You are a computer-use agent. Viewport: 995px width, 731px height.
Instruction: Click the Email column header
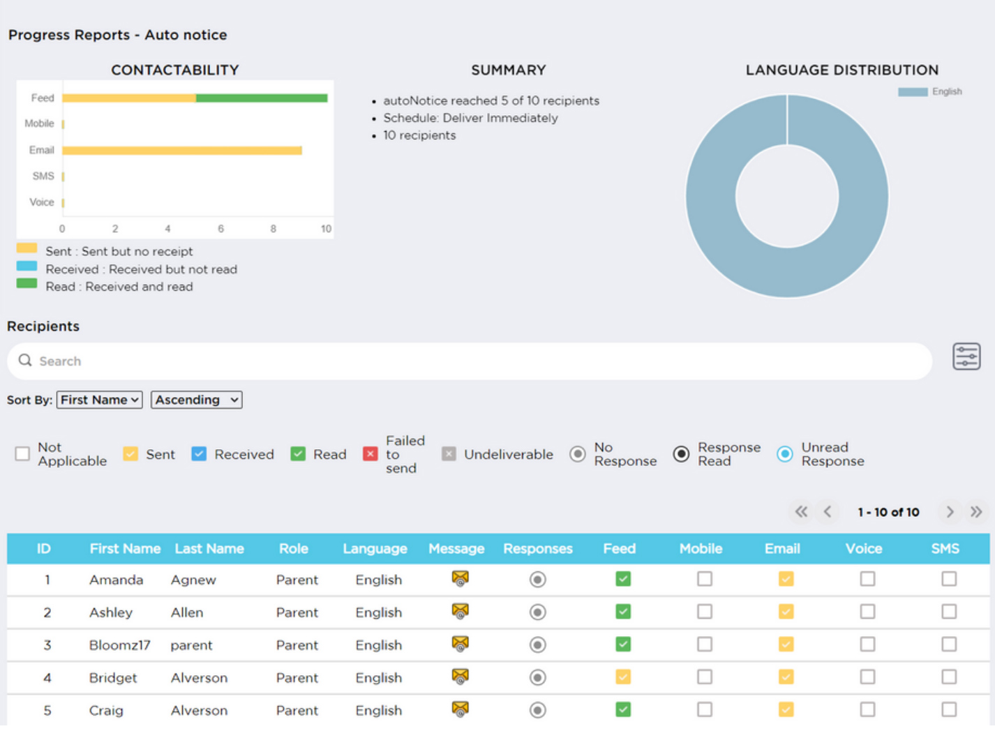781,549
